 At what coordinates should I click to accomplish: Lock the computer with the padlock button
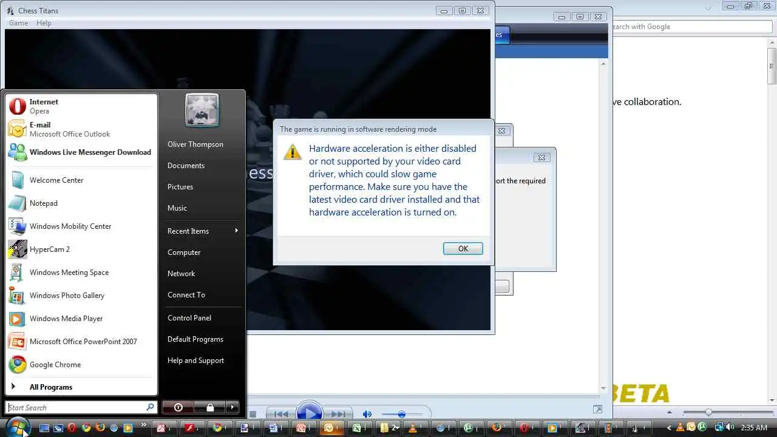pos(209,407)
